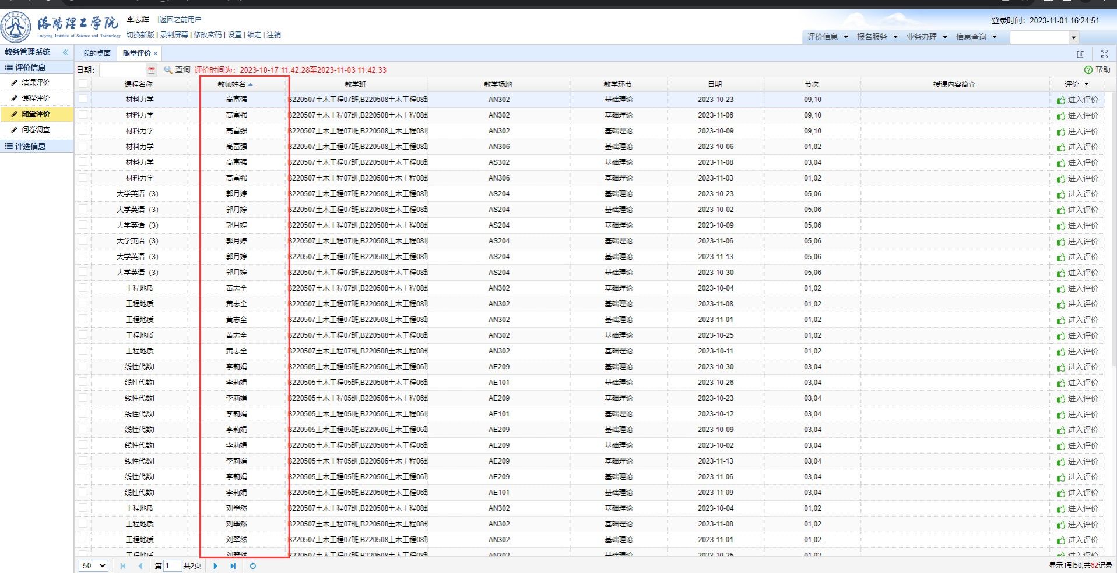Click the calendar icon beside 日期 field
The height and width of the screenshot is (573, 1117).
point(152,70)
